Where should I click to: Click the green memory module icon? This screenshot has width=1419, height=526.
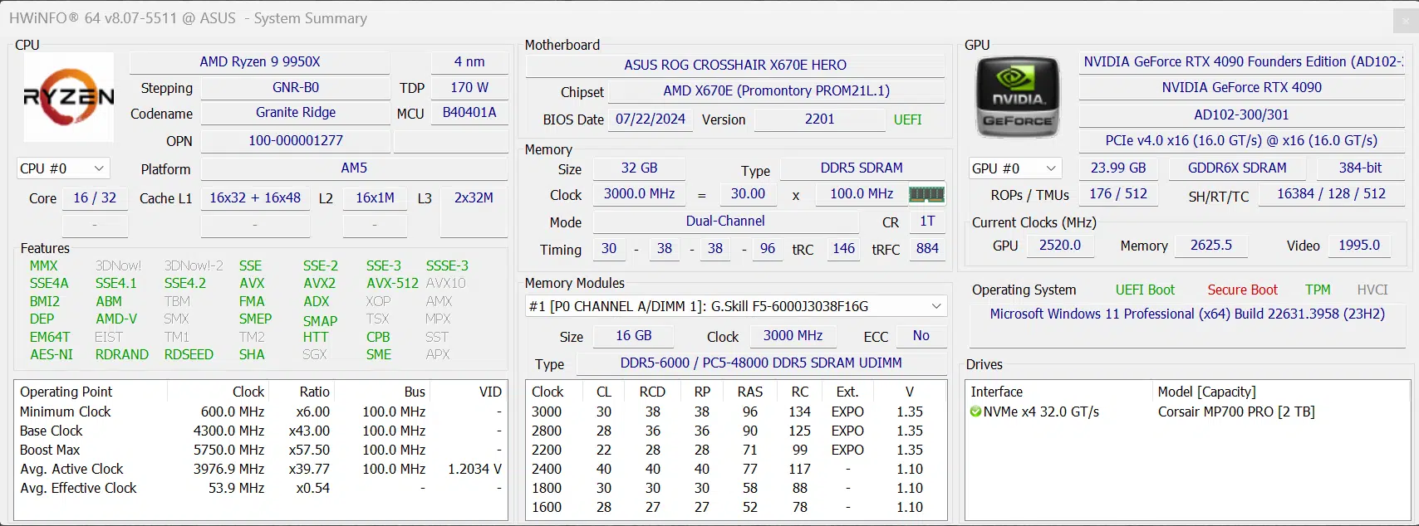click(x=926, y=194)
